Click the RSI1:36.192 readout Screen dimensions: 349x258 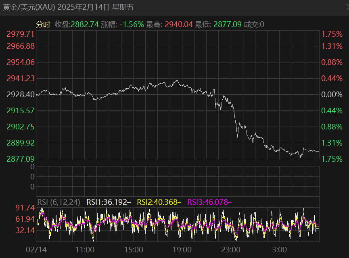108,202
